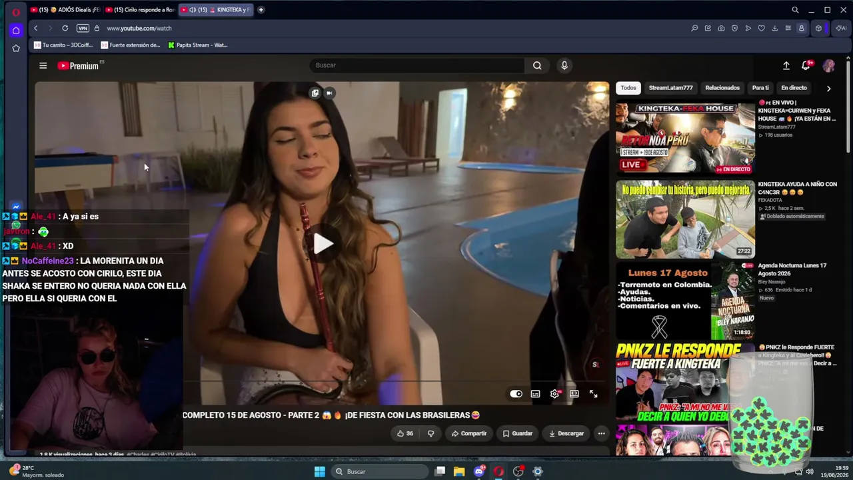853x480 pixels.
Task: Open the video overlay picture-in-picture icon
Action: pos(315,93)
